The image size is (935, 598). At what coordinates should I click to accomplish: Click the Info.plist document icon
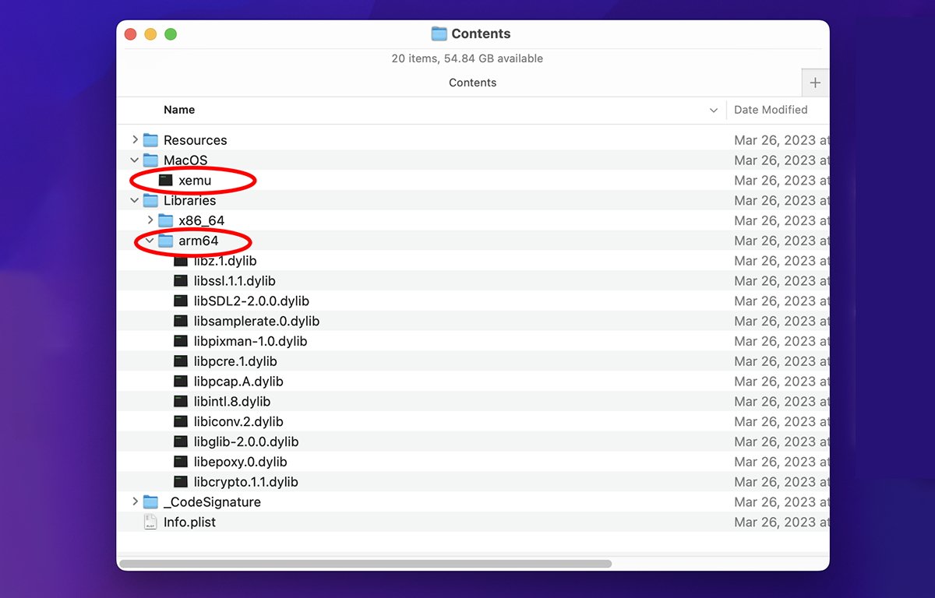tap(150, 522)
